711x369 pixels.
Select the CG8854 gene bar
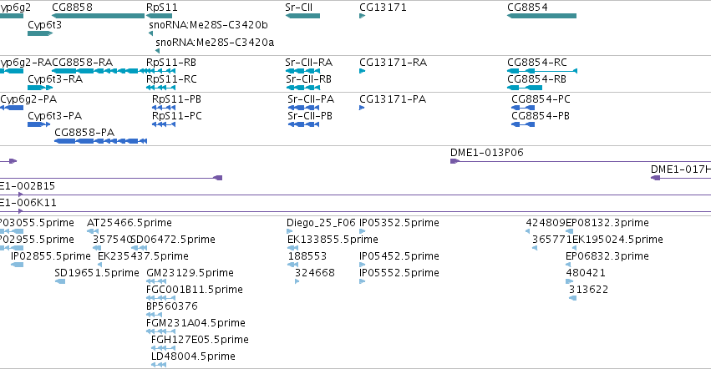(542, 16)
